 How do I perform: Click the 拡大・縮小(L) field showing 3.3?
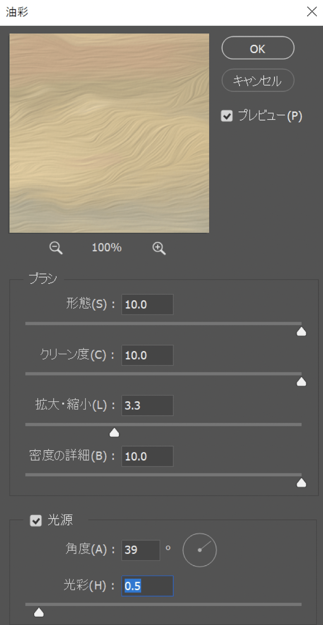[148, 405]
